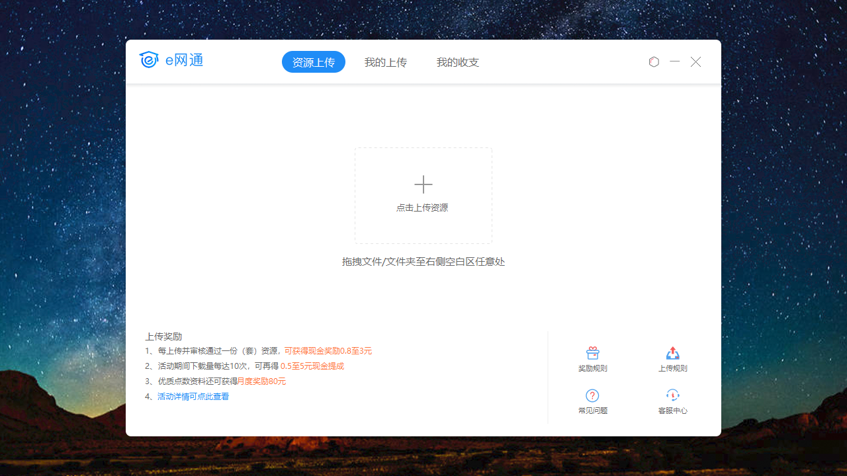Viewport: 847px width, 476px height.
Task: Open the 活动详情可点此查看 link
Action: [x=193, y=397]
